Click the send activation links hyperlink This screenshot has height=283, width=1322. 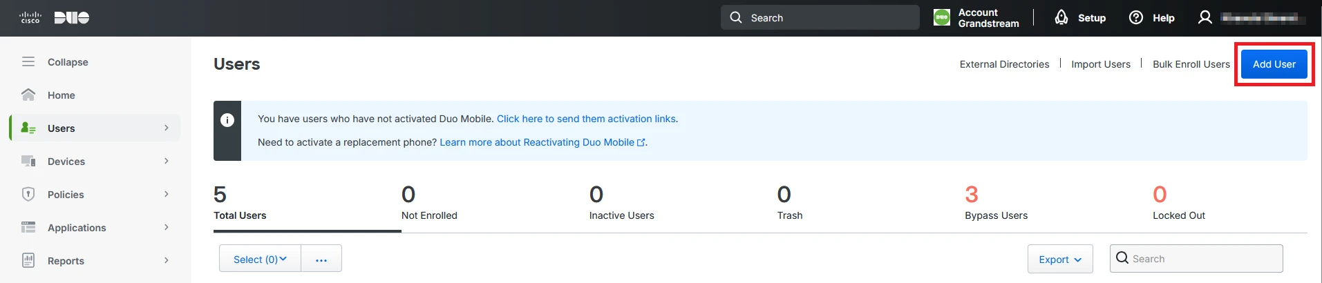(x=586, y=119)
